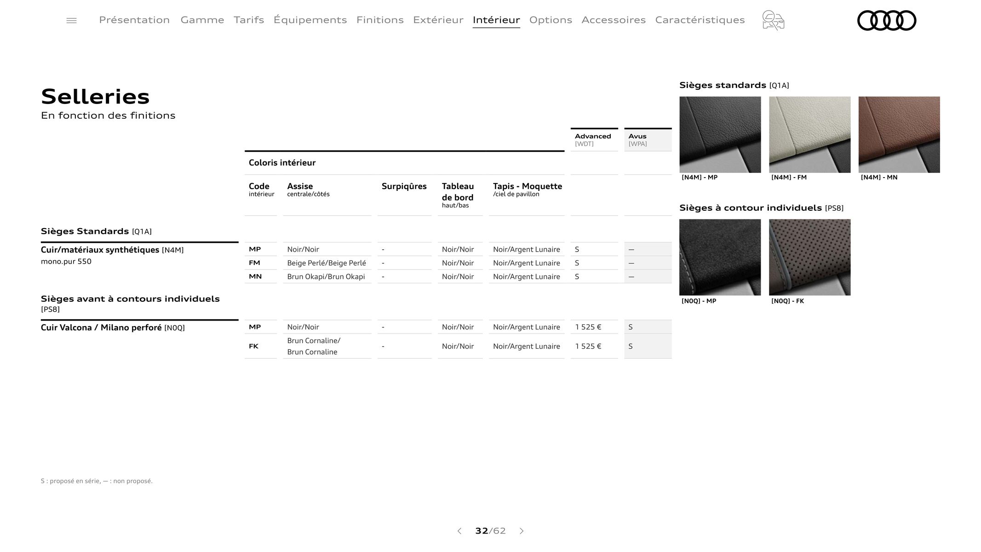Viewport: 981px width, 552px height.
Task: Click the page indicator 32/62
Action: coord(490,531)
